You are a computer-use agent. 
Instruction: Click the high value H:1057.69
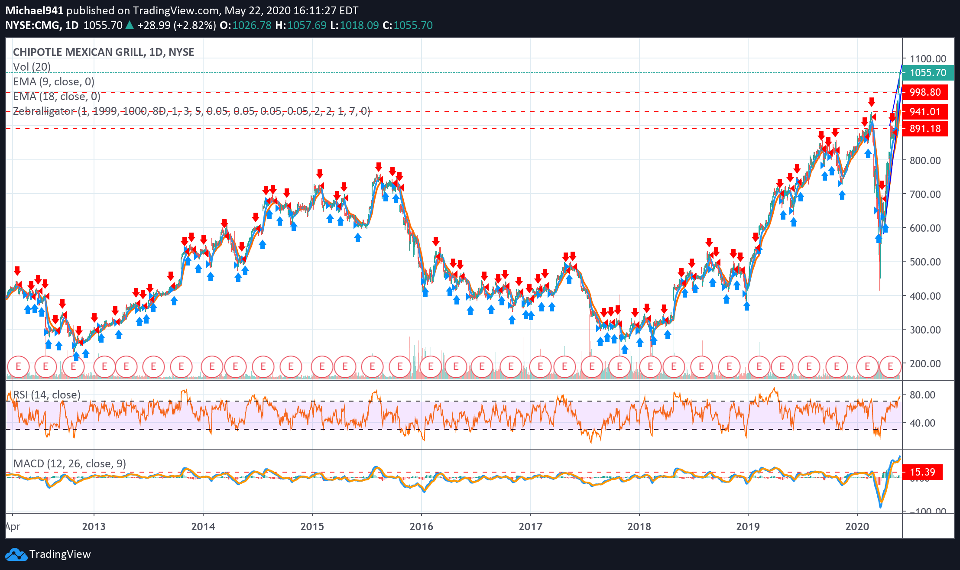[x=301, y=25]
